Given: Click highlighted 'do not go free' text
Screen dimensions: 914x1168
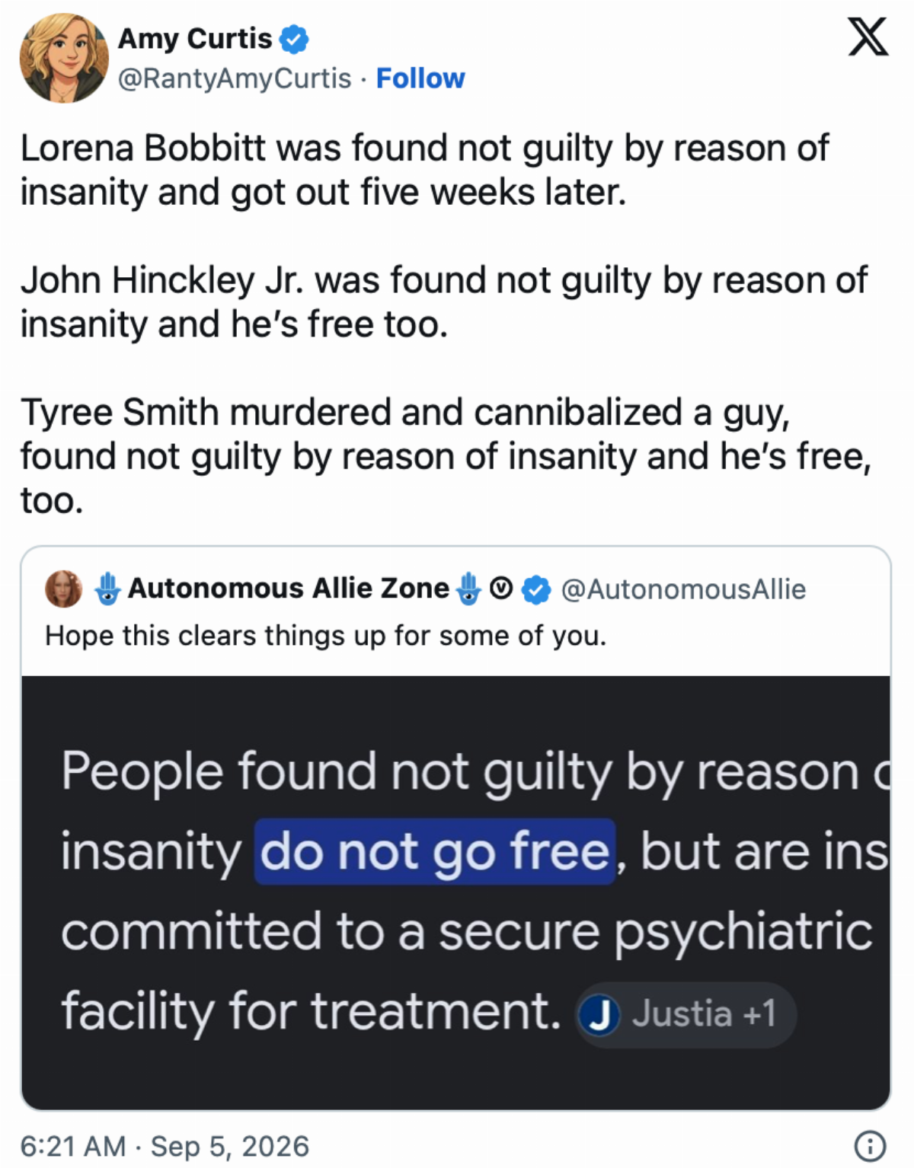Looking at the screenshot, I should pos(434,851).
